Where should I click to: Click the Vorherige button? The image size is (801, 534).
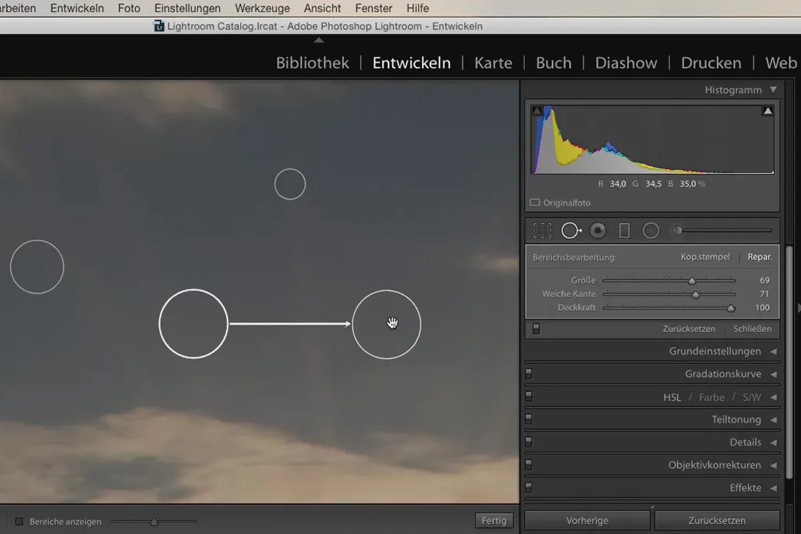587,521
